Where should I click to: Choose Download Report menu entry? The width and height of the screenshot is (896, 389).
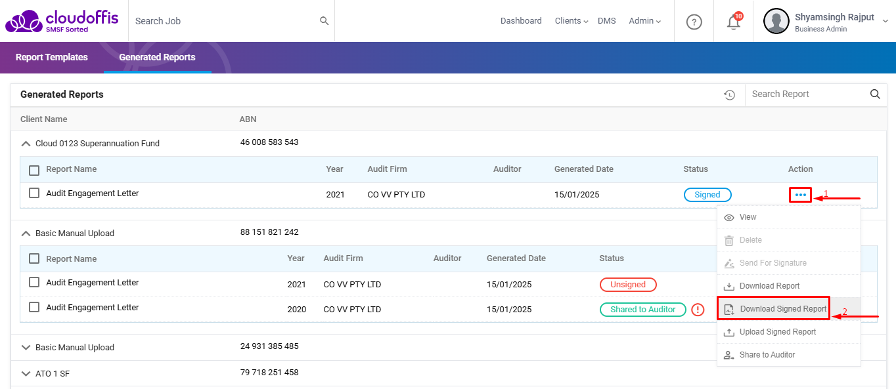(x=788, y=286)
